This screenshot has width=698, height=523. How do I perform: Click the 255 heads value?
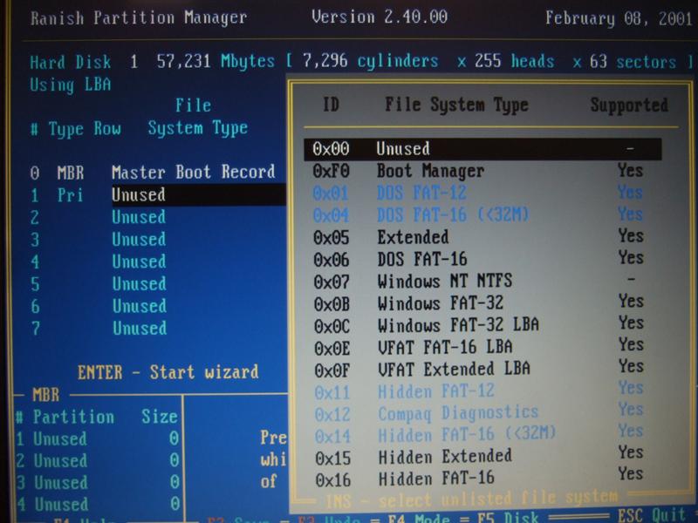coord(515,61)
